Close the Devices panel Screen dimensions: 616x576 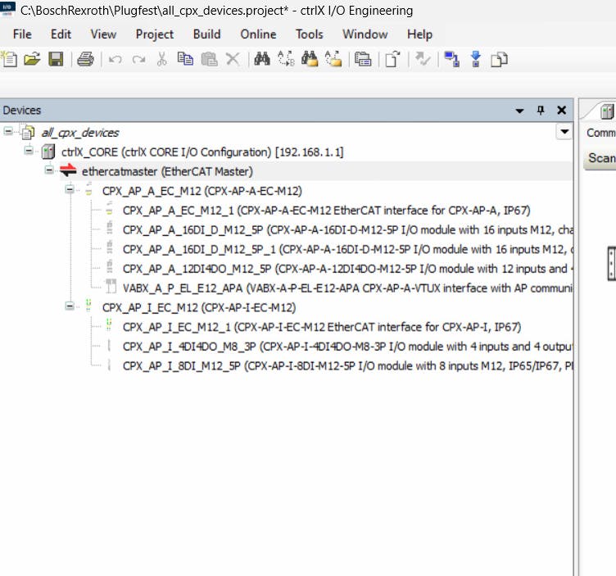[562, 111]
